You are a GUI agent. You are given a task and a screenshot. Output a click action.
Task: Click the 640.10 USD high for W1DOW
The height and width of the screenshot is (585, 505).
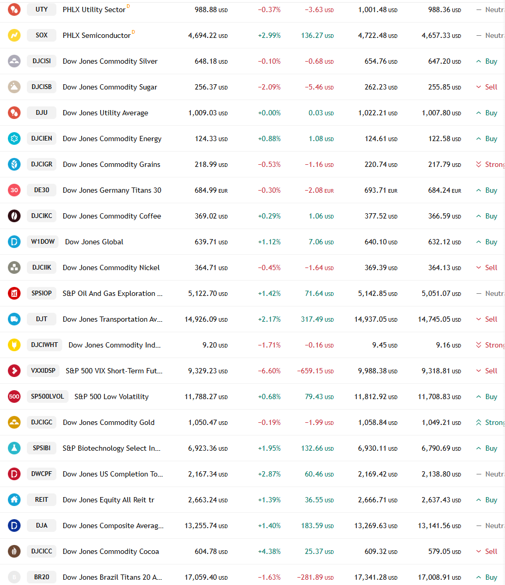coord(381,242)
